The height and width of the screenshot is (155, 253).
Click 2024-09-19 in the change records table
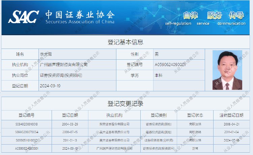click(x=70, y=148)
